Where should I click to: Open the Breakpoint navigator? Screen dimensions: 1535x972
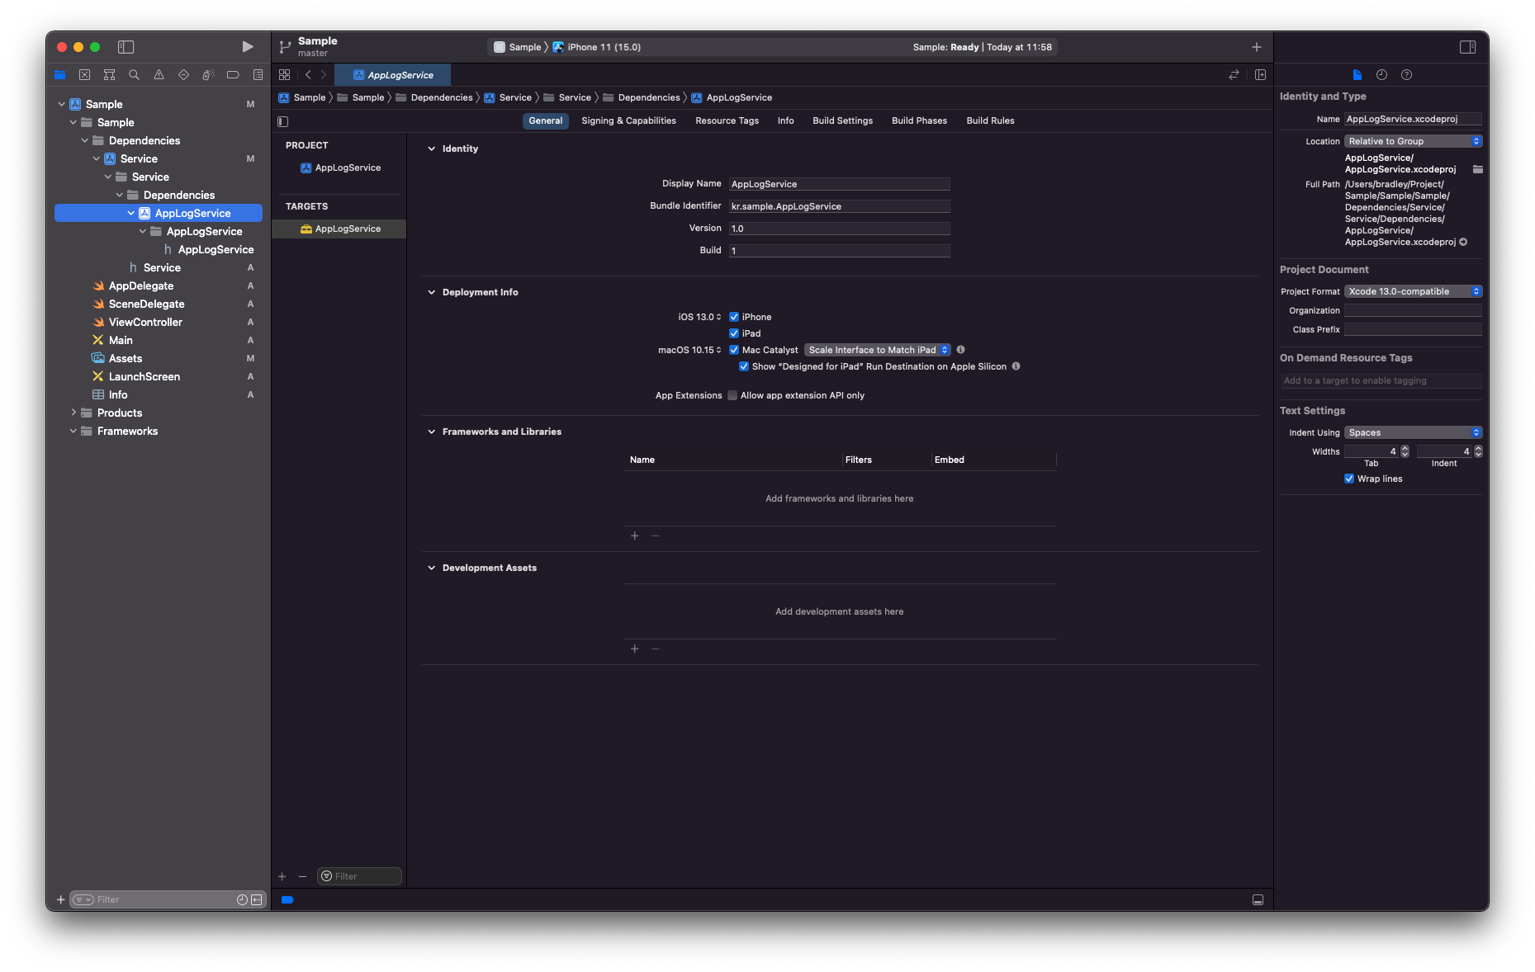click(x=233, y=75)
